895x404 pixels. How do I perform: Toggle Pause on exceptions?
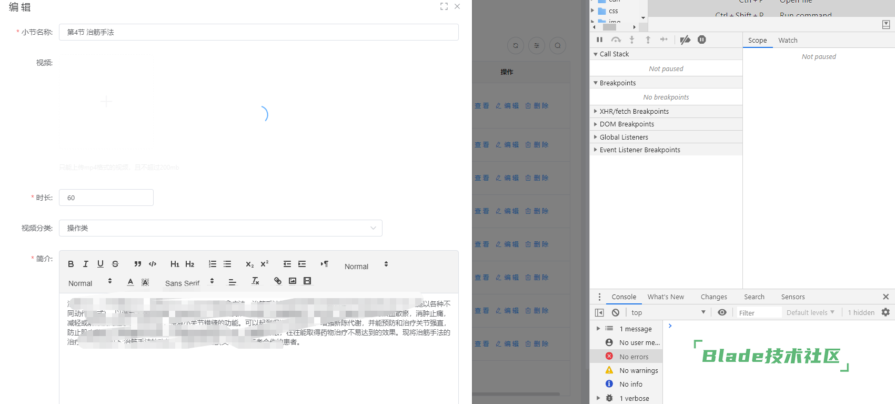pyautogui.click(x=702, y=40)
